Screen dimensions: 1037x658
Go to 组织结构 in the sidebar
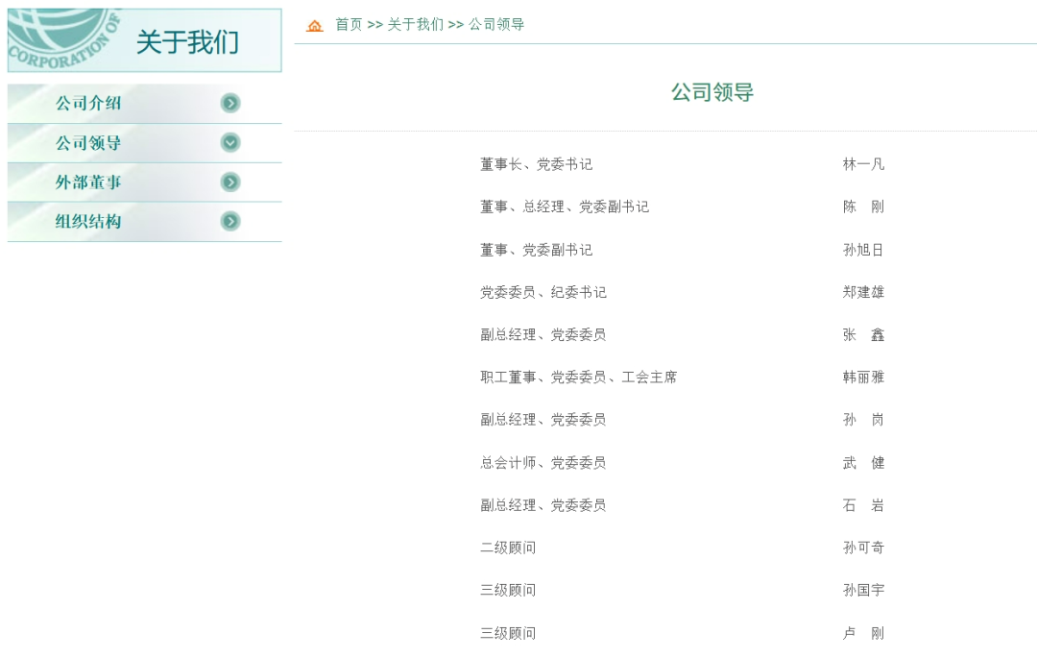coord(88,222)
